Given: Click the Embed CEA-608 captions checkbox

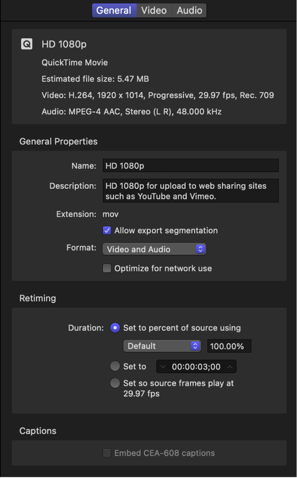Looking at the screenshot, I should click(x=107, y=453).
